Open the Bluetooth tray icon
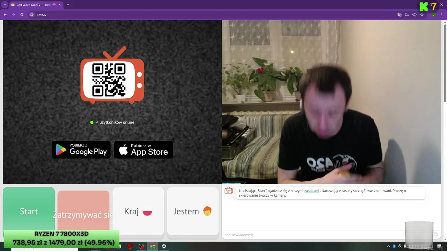This screenshot has width=447, height=251. 394,246
